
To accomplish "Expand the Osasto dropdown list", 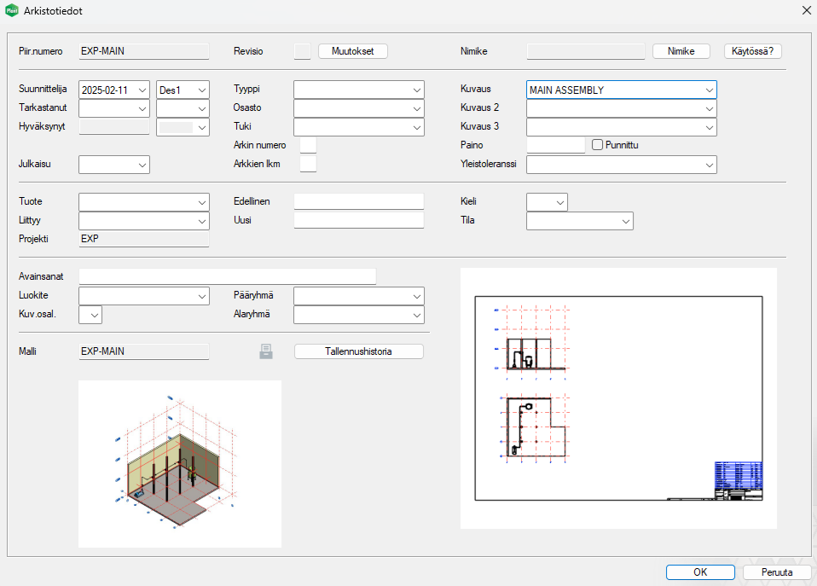I will click(x=416, y=108).
